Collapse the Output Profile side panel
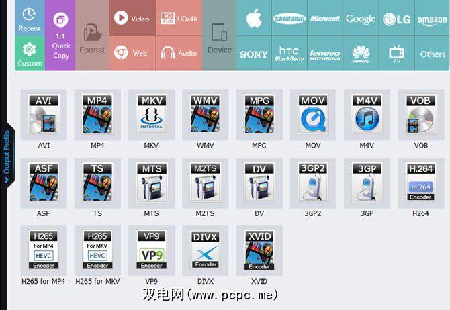Screen dimensions: 450x310 click(x=7, y=156)
